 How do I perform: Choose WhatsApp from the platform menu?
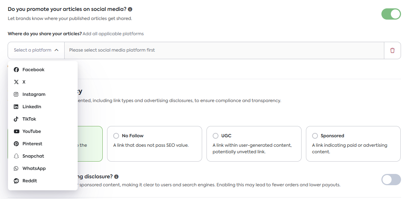34,168
